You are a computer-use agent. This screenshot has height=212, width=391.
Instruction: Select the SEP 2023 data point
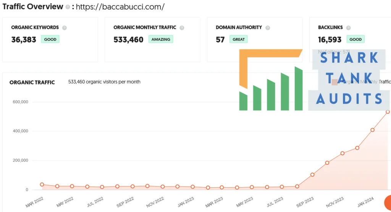[312, 175]
